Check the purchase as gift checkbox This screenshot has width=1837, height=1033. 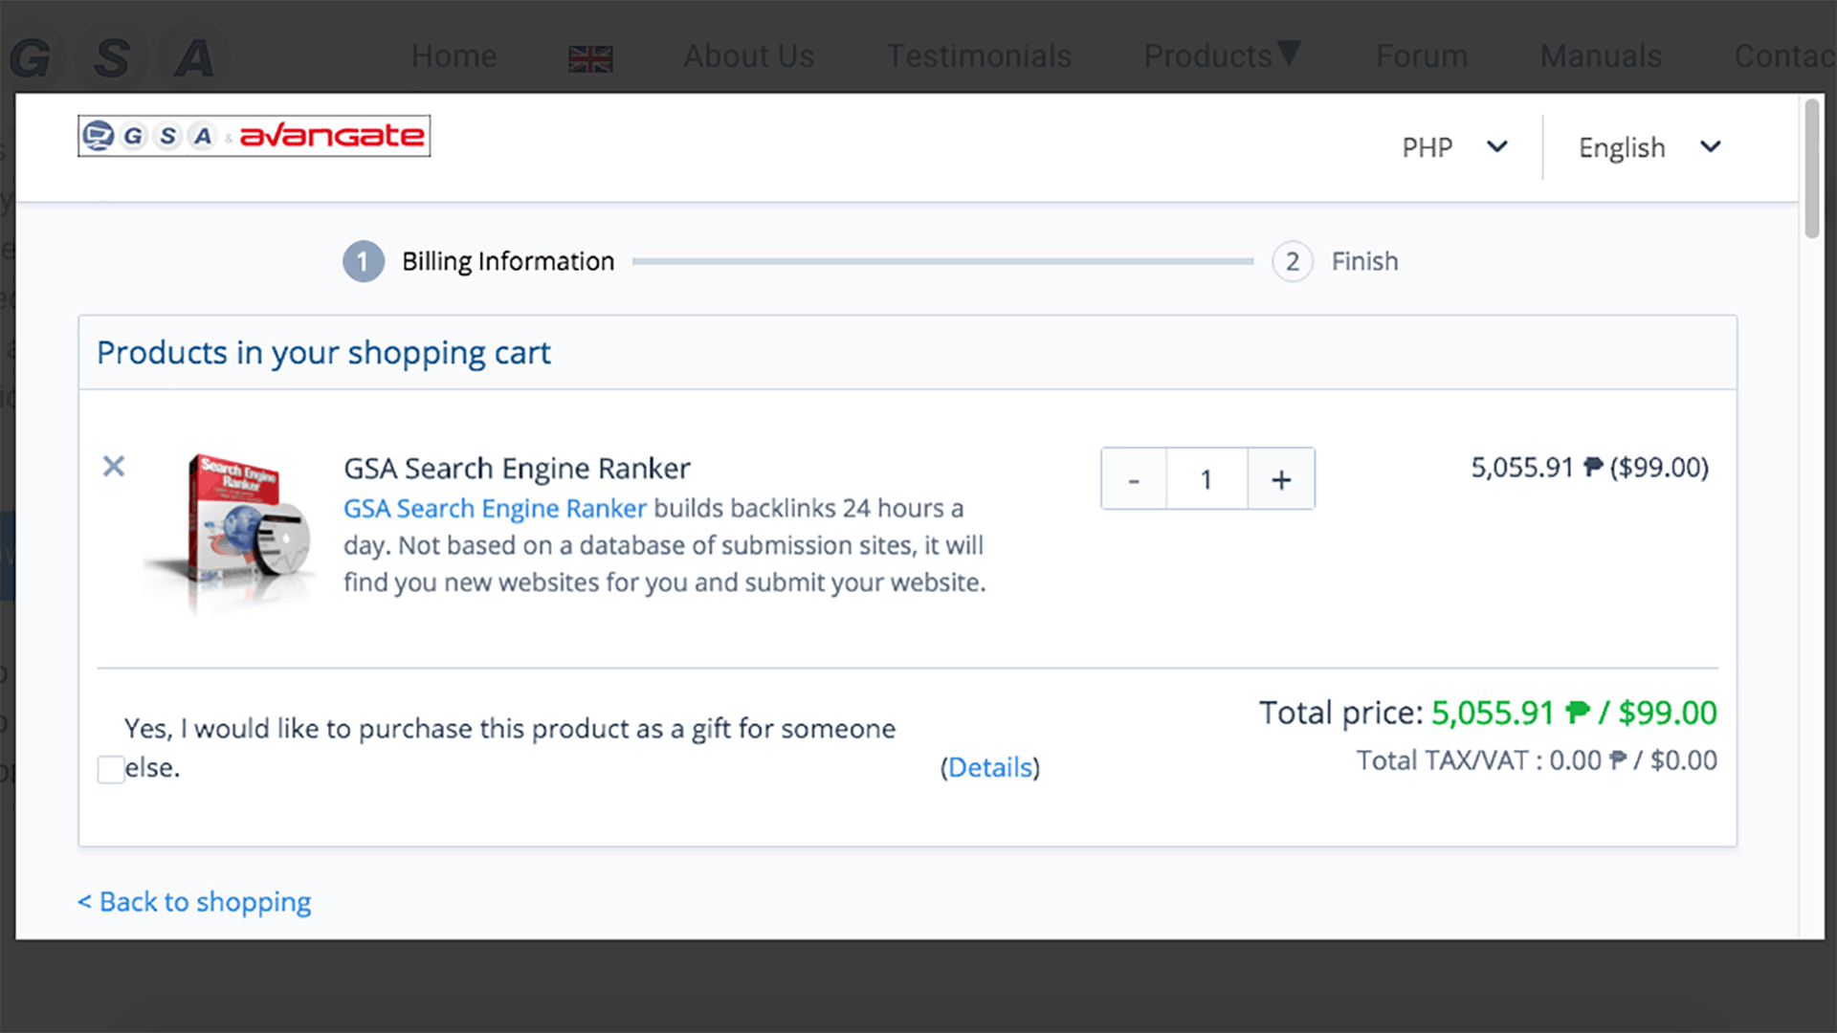(x=111, y=769)
